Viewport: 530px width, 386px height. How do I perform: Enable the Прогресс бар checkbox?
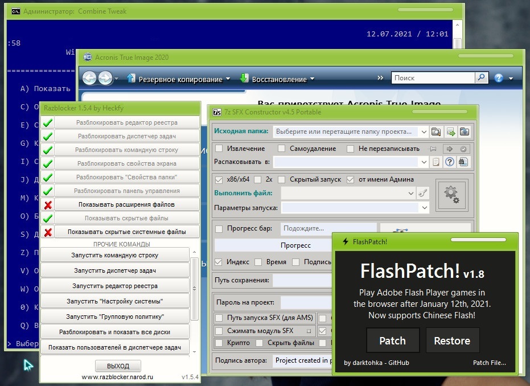(x=219, y=229)
